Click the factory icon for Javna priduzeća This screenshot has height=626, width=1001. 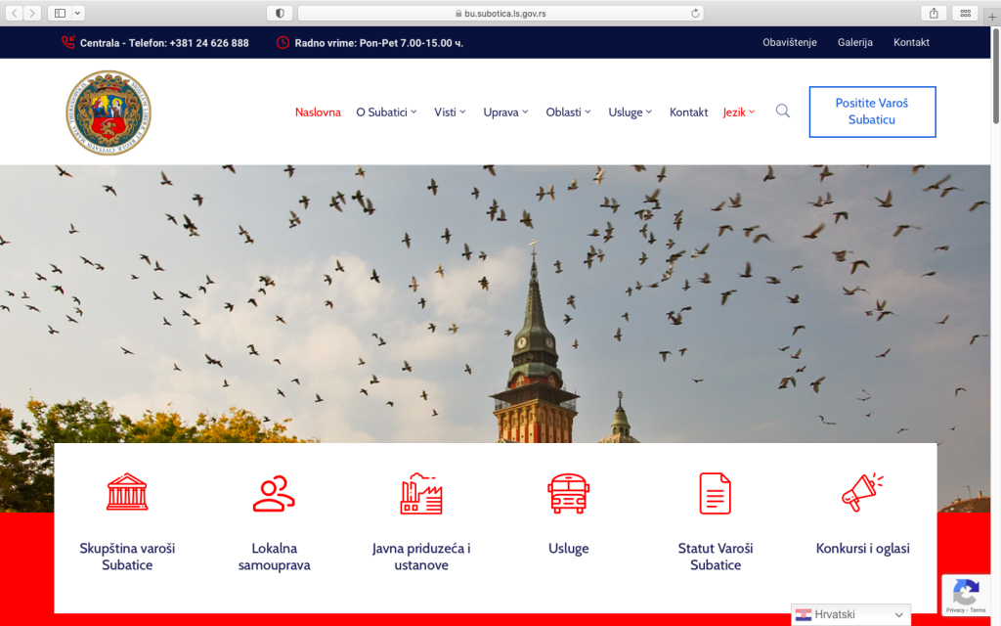(421, 493)
